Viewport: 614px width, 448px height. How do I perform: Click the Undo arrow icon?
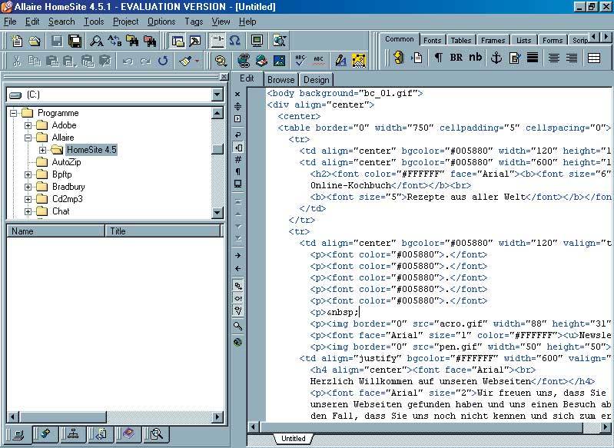[128, 61]
